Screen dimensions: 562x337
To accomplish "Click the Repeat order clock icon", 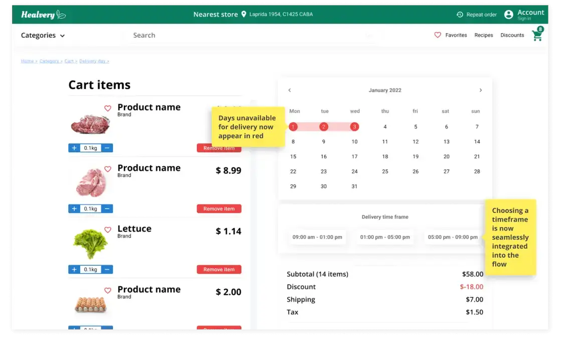I will click(460, 15).
